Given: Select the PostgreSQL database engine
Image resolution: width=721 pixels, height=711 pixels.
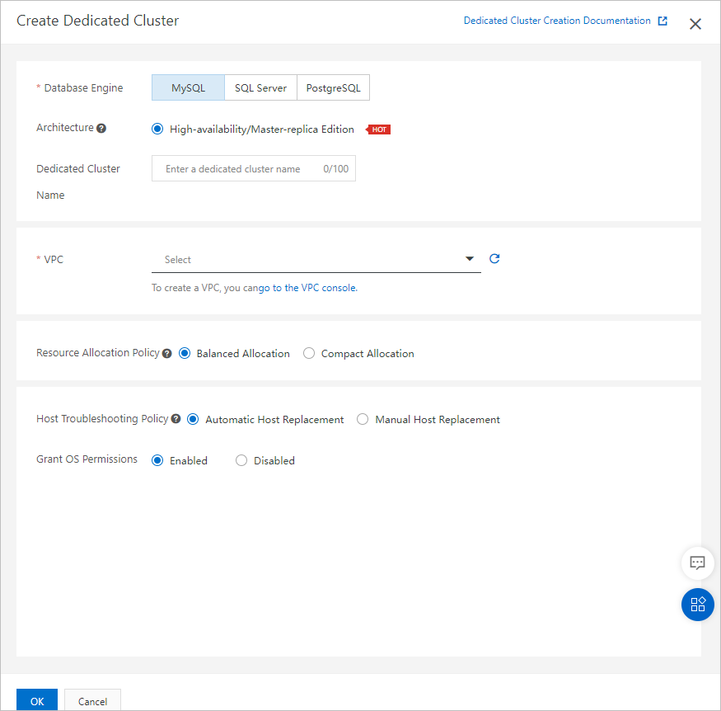Looking at the screenshot, I should tap(334, 87).
